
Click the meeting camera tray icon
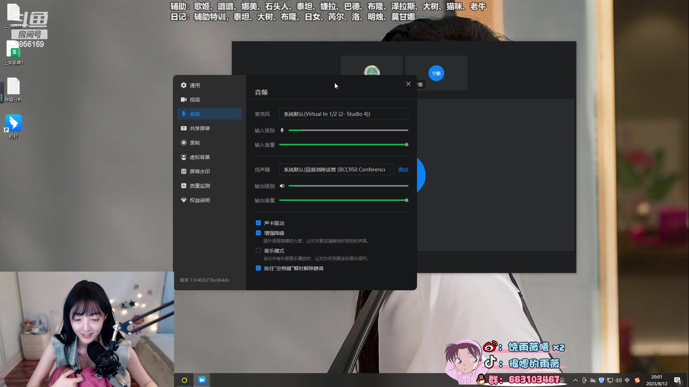coord(584,381)
